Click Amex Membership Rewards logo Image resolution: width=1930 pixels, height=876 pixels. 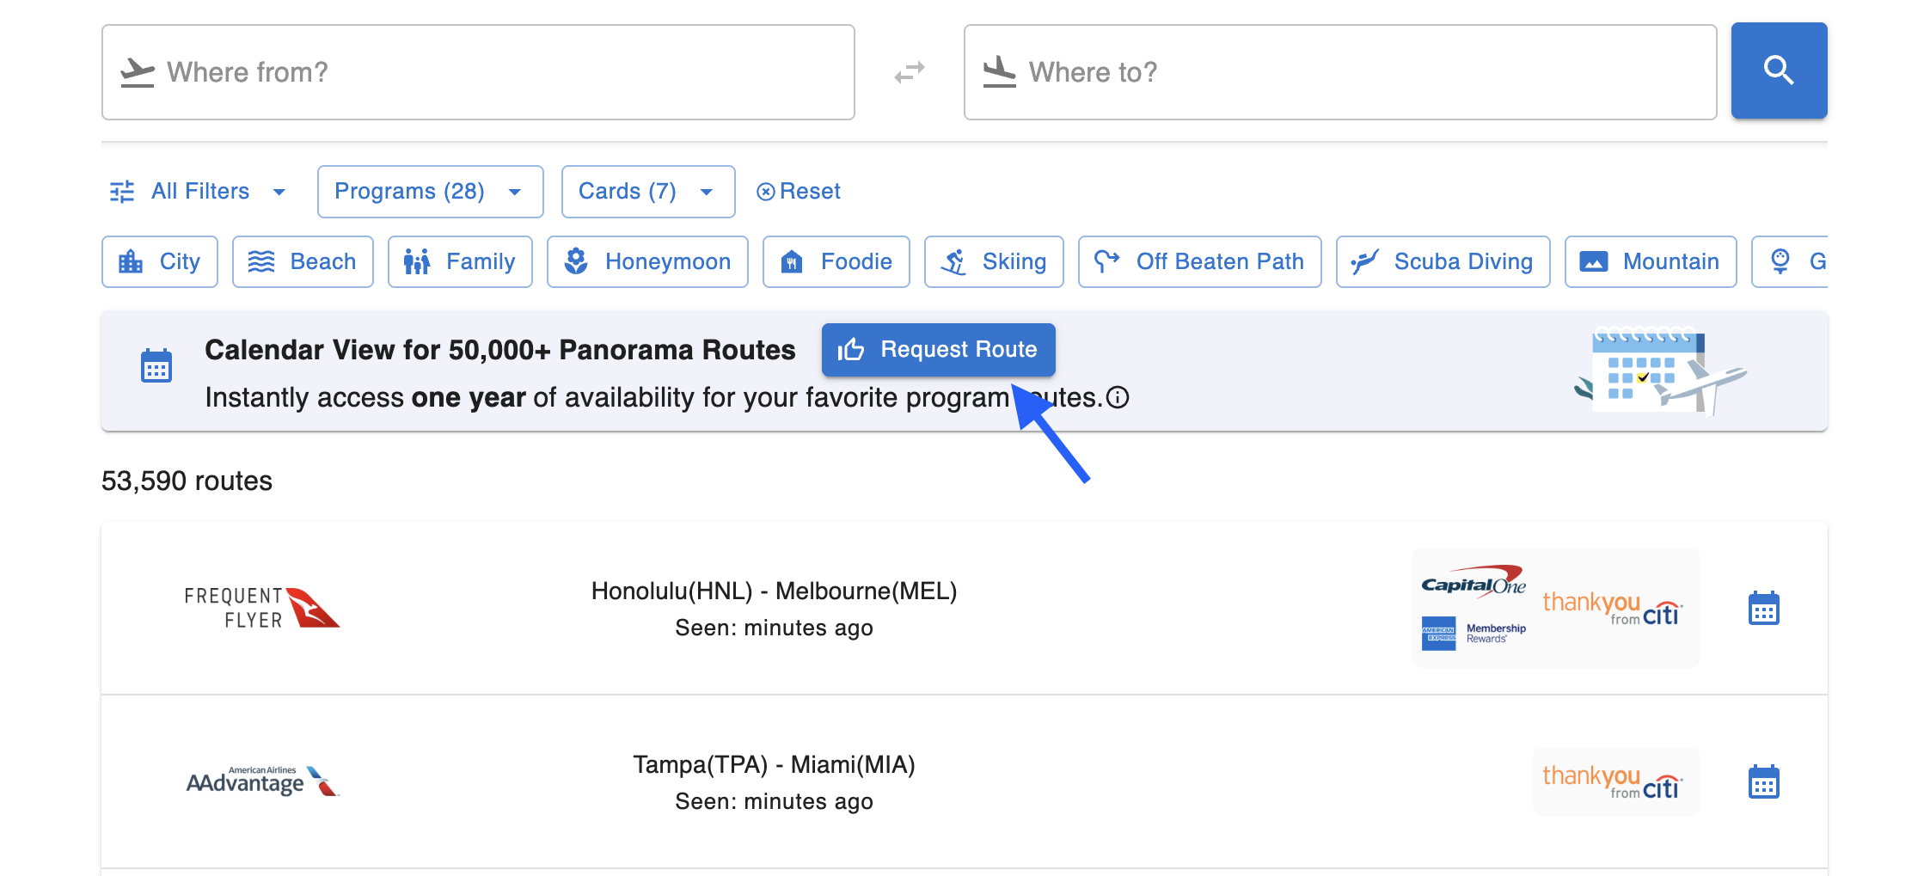coord(1473,633)
